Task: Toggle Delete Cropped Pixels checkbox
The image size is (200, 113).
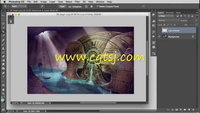Action: (97, 6)
